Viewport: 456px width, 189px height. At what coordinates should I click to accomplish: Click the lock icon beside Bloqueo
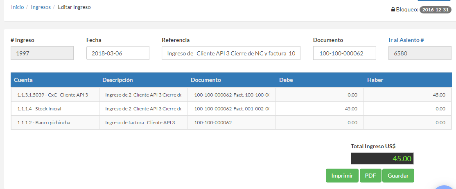393,9
